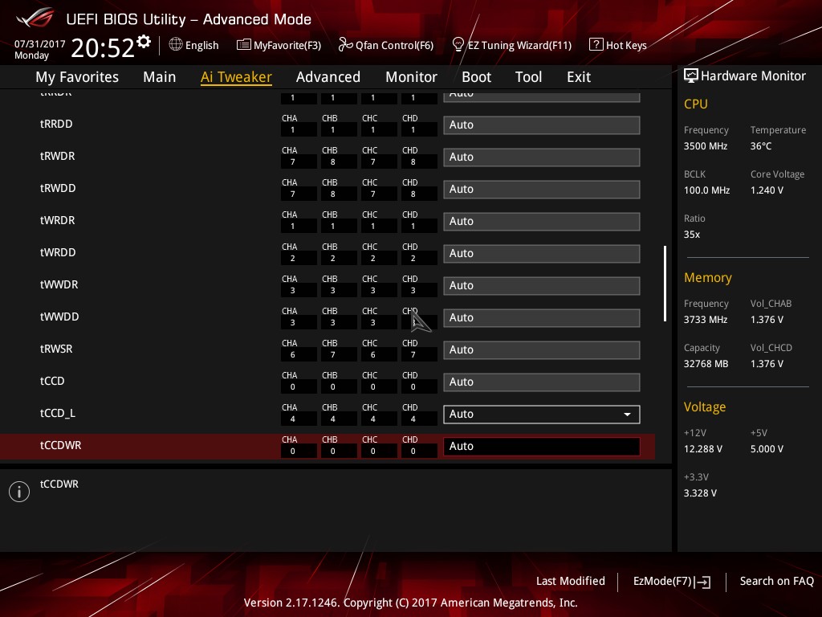Click the Hardware Monitor display icon
This screenshot has height=617, width=822.
pos(691,76)
